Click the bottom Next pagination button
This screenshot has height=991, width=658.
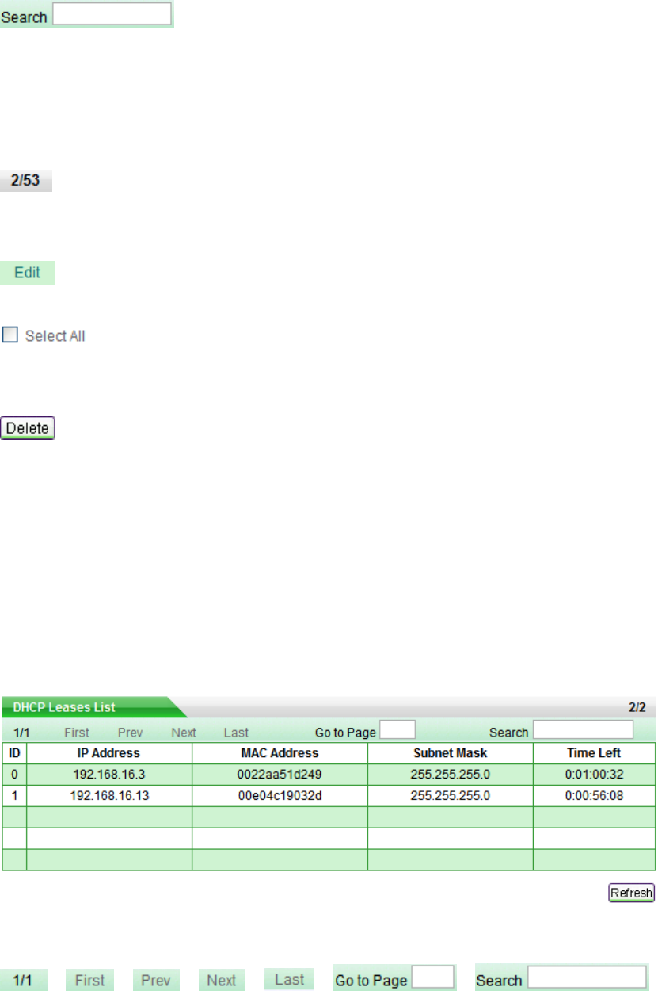[x=223, y=980]
